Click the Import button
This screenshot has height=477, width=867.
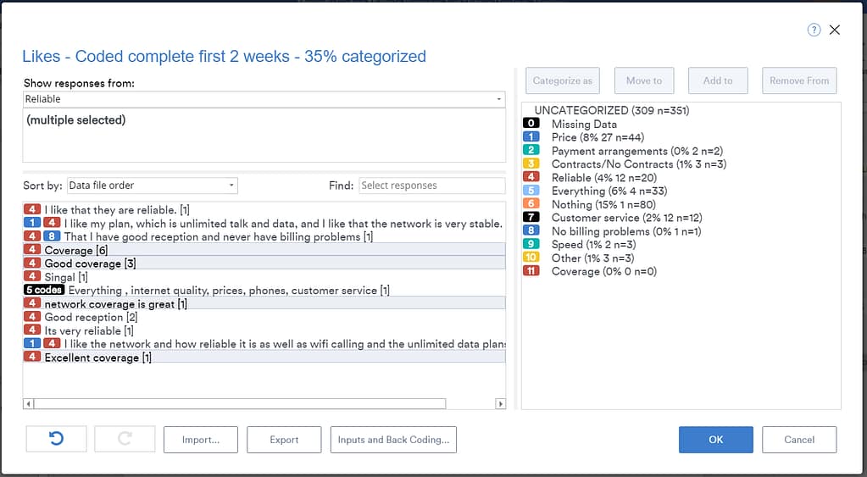coord(201,440)
